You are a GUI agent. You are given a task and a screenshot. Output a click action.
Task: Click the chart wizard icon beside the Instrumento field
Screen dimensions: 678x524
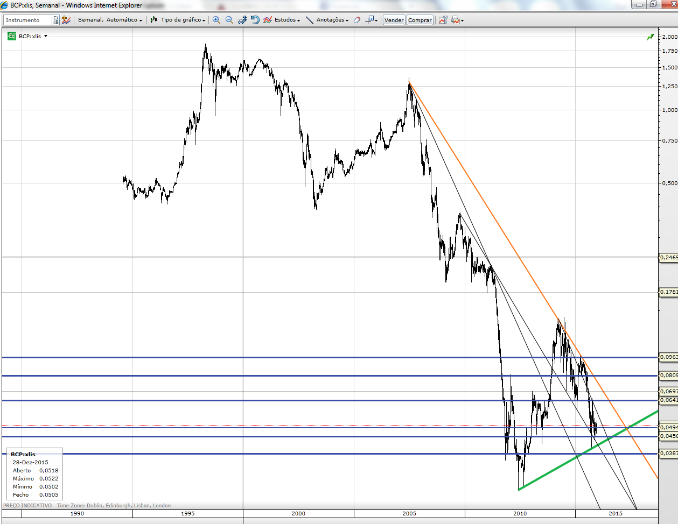click(66, 20)
